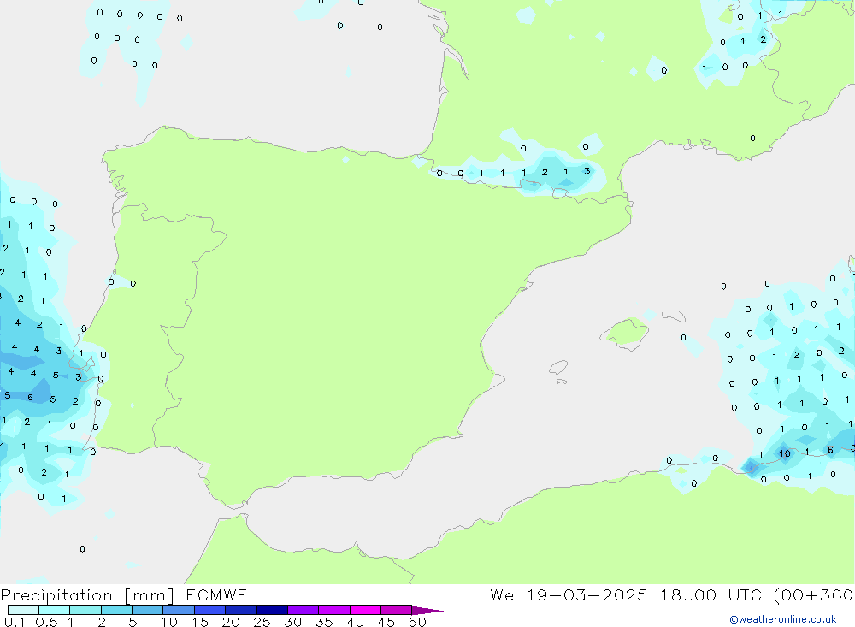The width and height of the screenshot is (855, 627).
Task: Click the 45–50 mm legend swatch
Action: 396,610
